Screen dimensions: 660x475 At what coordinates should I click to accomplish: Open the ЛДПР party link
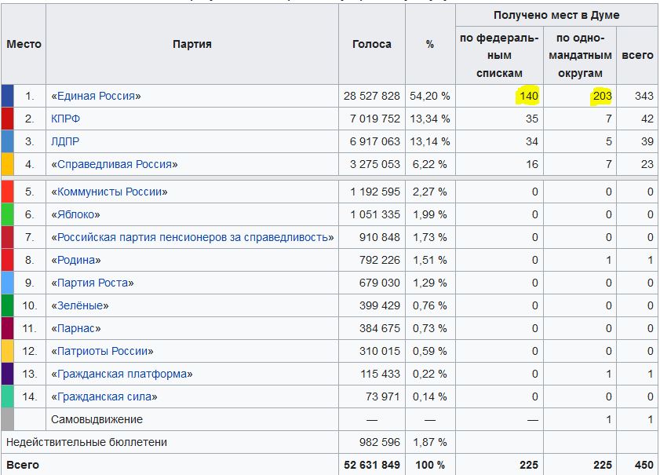tap(65, 141)
